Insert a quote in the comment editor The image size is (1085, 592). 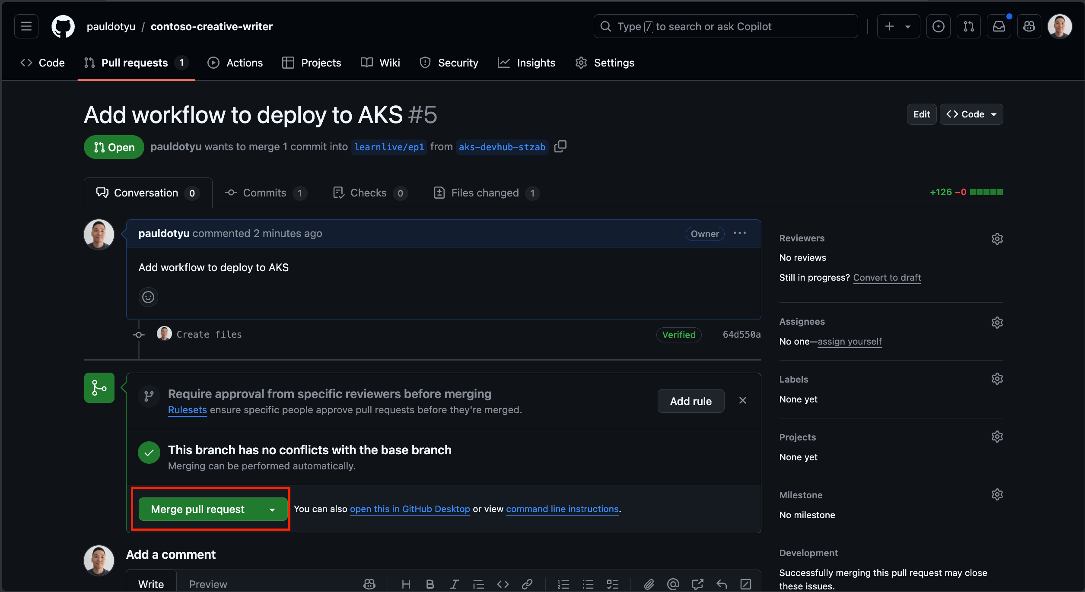(x=478, y=584)
